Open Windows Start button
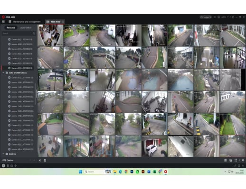246x189 pixels. 81,172
